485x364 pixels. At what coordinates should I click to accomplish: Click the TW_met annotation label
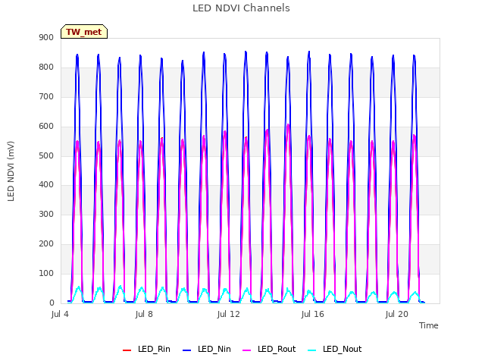click(x=84, y=32)
